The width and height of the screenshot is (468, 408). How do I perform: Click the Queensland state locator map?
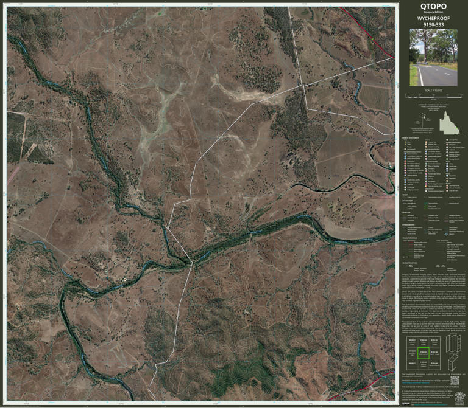point(449,123)
